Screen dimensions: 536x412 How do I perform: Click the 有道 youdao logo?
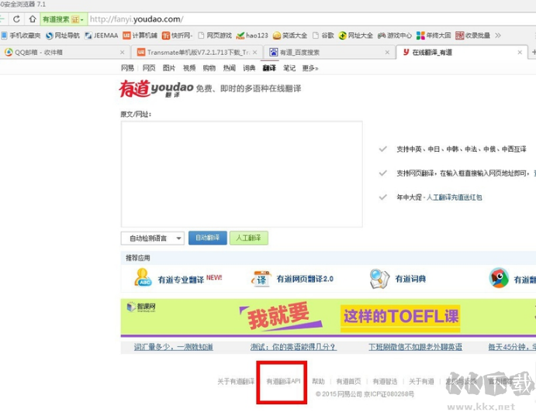156,89
